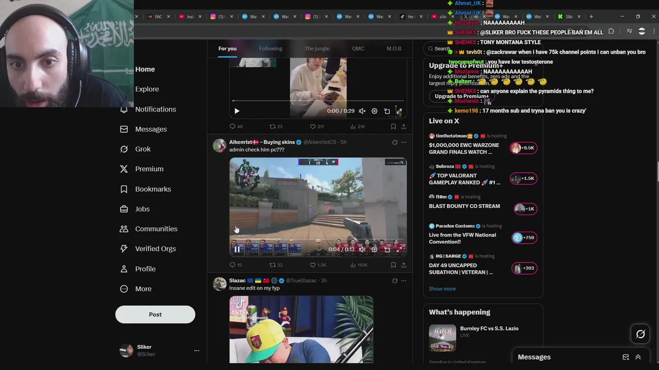This screenshot has width=659, height=370.
Task: Repost Alkem1st tweet with 33 reposts
Action: (x=276, y=265)
